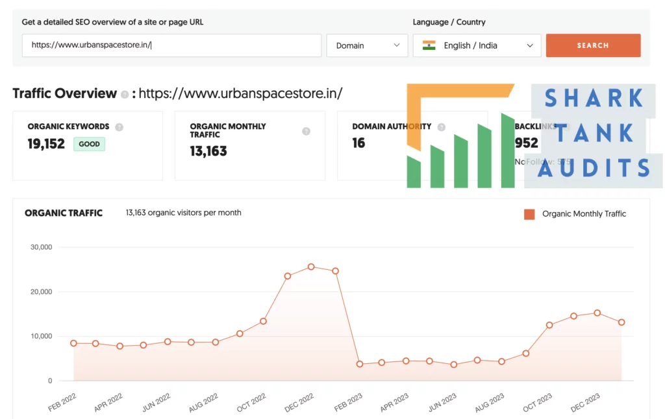Click the Language / Country label
This screenshot has width=665, height=419.
coord(449,22)
